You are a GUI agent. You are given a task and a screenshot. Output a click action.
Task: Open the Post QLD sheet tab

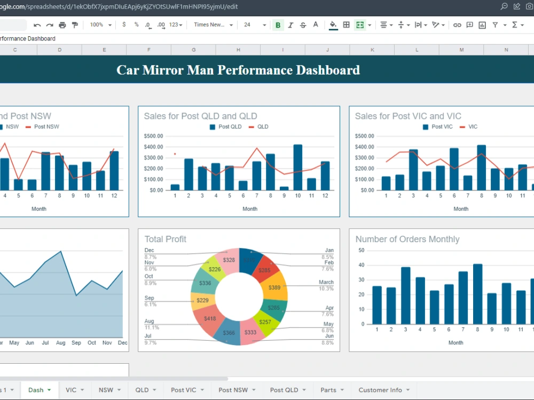tap(284, 390)
